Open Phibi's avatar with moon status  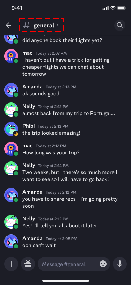(x=11, y=129)
